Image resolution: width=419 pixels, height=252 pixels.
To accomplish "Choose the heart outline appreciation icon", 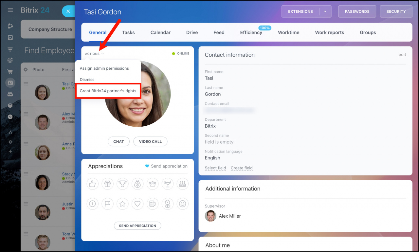I will [x=137, y=204].
